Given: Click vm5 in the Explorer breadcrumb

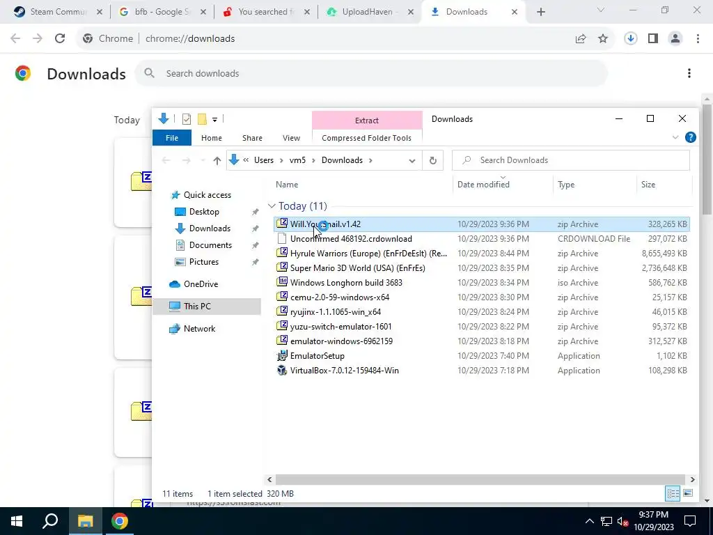Looking at the screenshot, I should coord(297,160).
